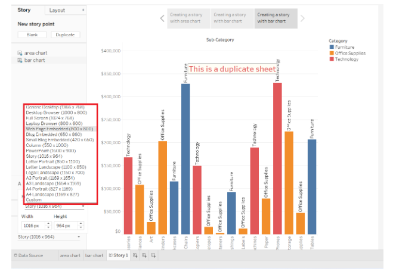Select the bar chart sheet in Story pane
The height and width of the screenshot is (278, 393).
point(34,60)
